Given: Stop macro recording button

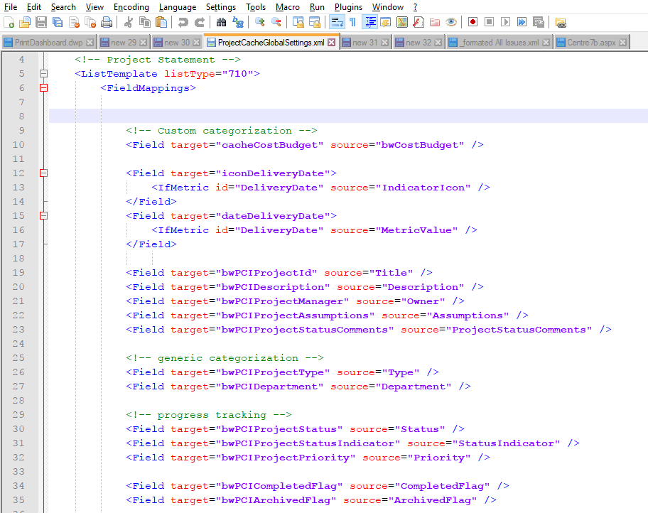Looking at the screenshot, I should 490,22.
